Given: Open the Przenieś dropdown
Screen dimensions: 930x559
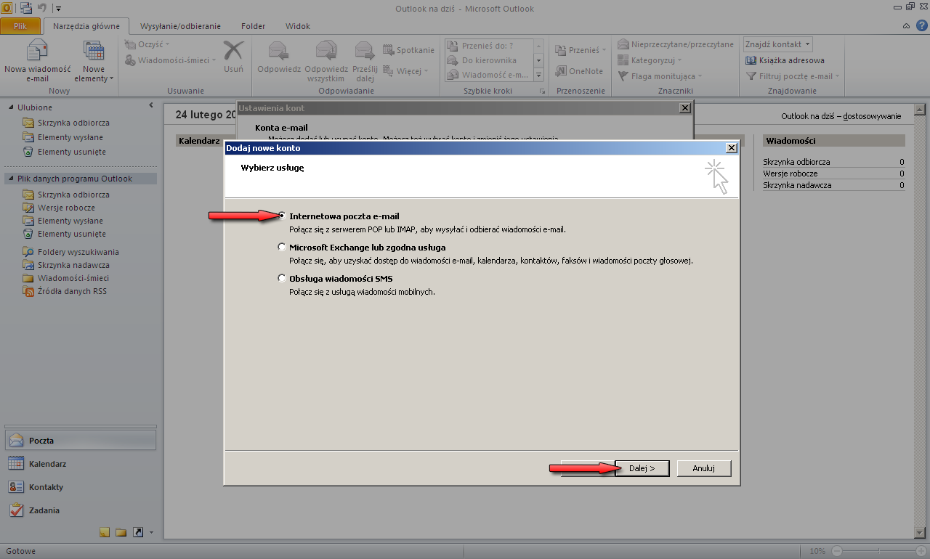Looking at the screenshot, I should click(x=581, y=50).
